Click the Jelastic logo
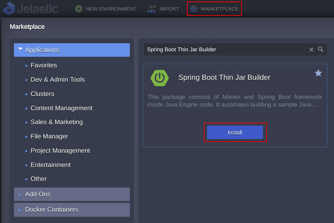The image size is (334, 223). pyautogui.click(x=31, y=9)
